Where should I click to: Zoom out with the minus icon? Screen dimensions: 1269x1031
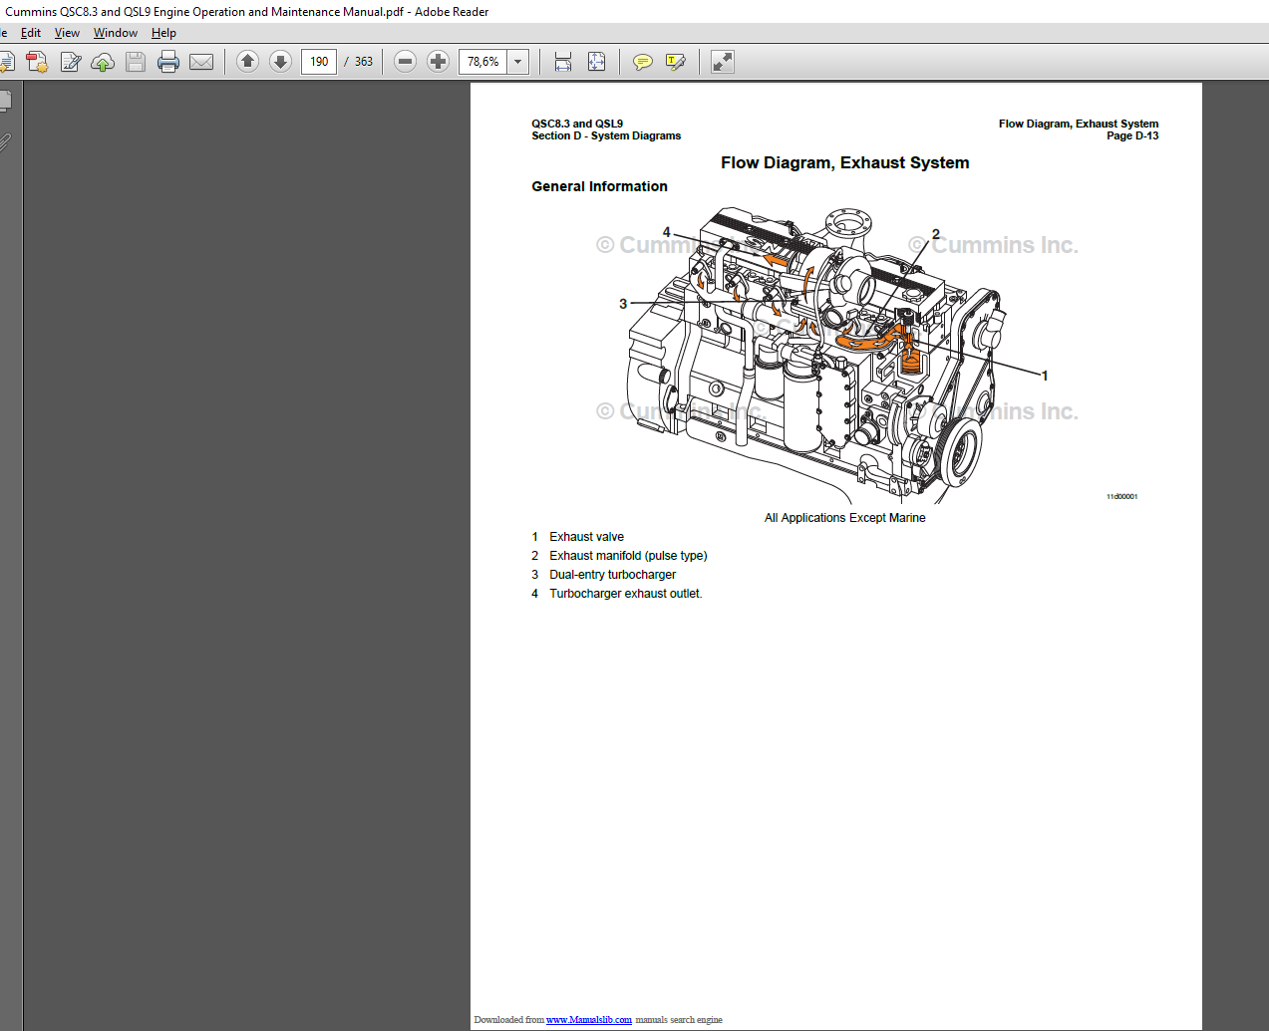405,61
